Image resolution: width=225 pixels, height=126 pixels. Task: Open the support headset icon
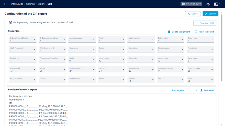208,4
